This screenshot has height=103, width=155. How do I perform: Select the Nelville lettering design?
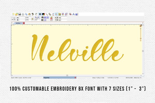point(78,48)
